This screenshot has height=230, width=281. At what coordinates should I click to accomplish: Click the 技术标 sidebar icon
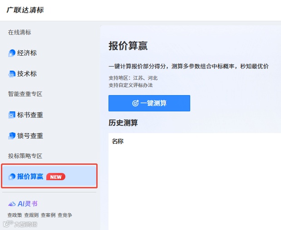(x=12, y=74)
